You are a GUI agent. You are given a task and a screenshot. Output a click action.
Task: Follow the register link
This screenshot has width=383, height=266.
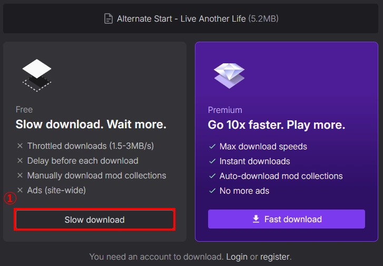point(274,256)
